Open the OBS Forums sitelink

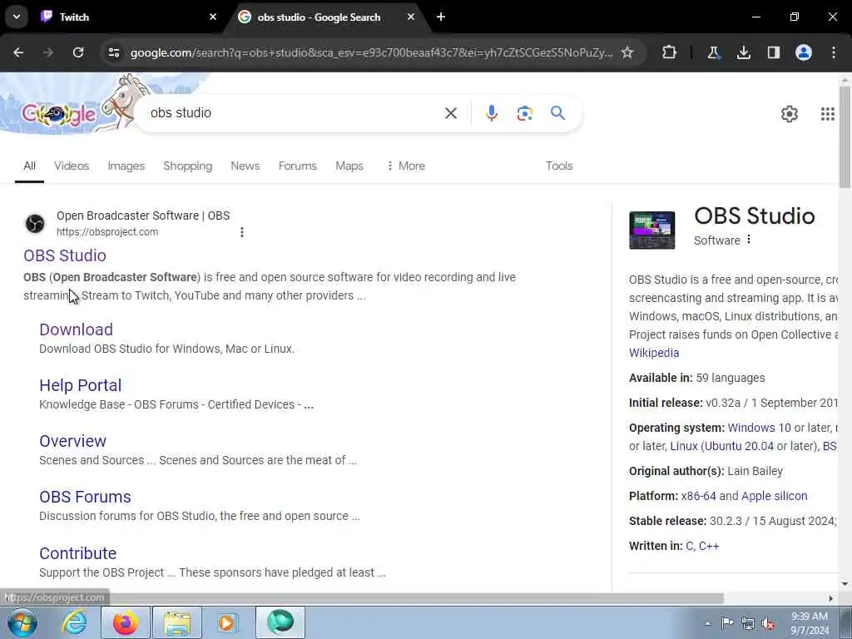point(86,497)
